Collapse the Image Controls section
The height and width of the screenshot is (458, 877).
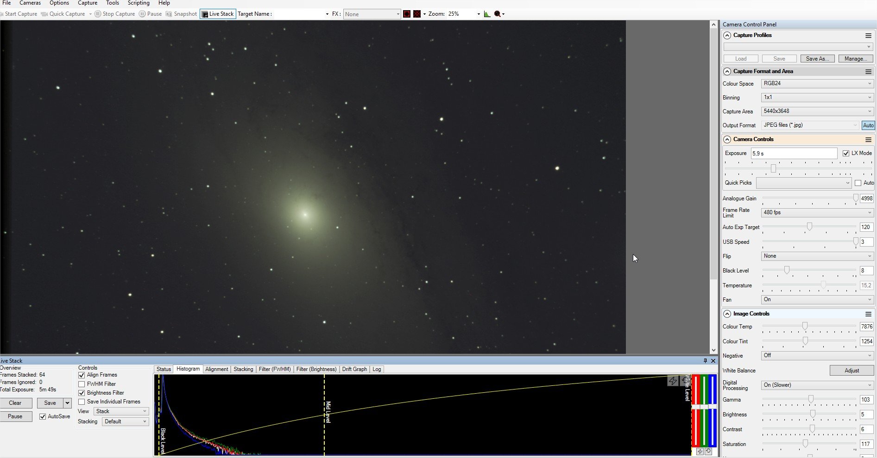(x=727, y=314)
